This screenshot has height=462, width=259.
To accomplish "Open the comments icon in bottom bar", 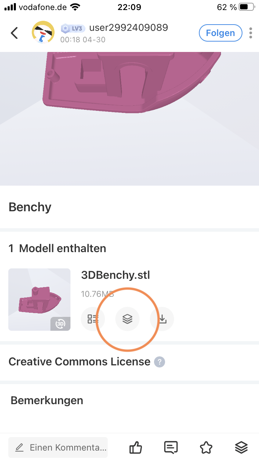I will pyautogui.click(x=171, y=447).
